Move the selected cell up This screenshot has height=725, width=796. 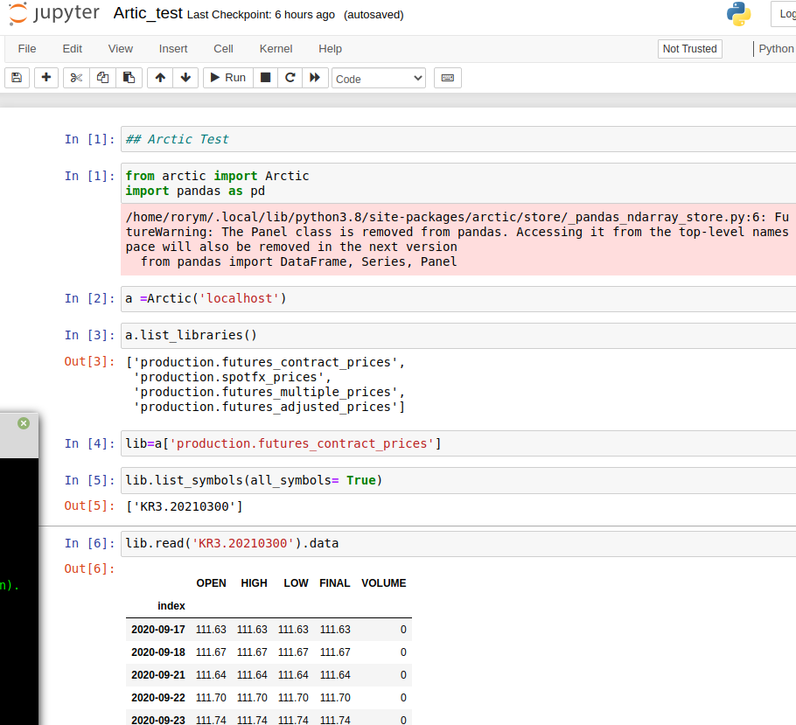pyautogui.click(x=160, y=78)
